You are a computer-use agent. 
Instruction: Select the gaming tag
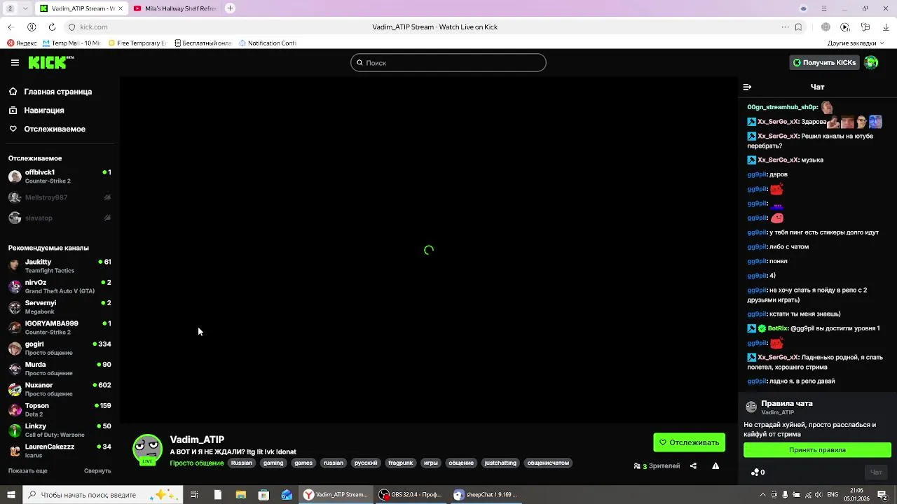point(273,463)
